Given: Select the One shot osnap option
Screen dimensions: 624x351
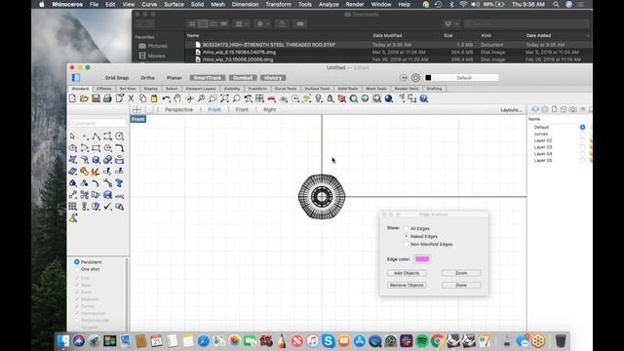Looking at the screenshot, I should [76, 269].
